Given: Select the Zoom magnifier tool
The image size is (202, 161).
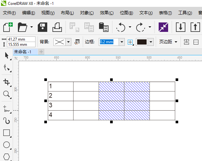Looking at the screenshot, I should point(7,94).
